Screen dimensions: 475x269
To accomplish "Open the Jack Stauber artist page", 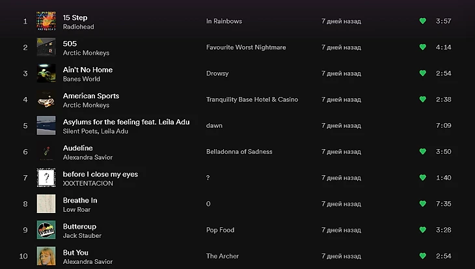I will pos(82,235).
